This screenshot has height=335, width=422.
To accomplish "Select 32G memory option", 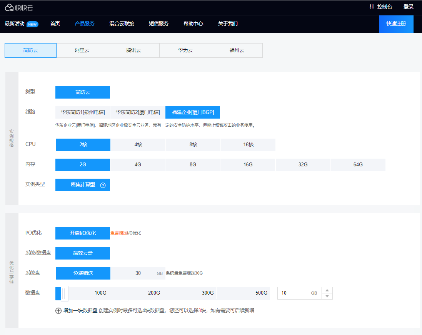I will 303,164.
